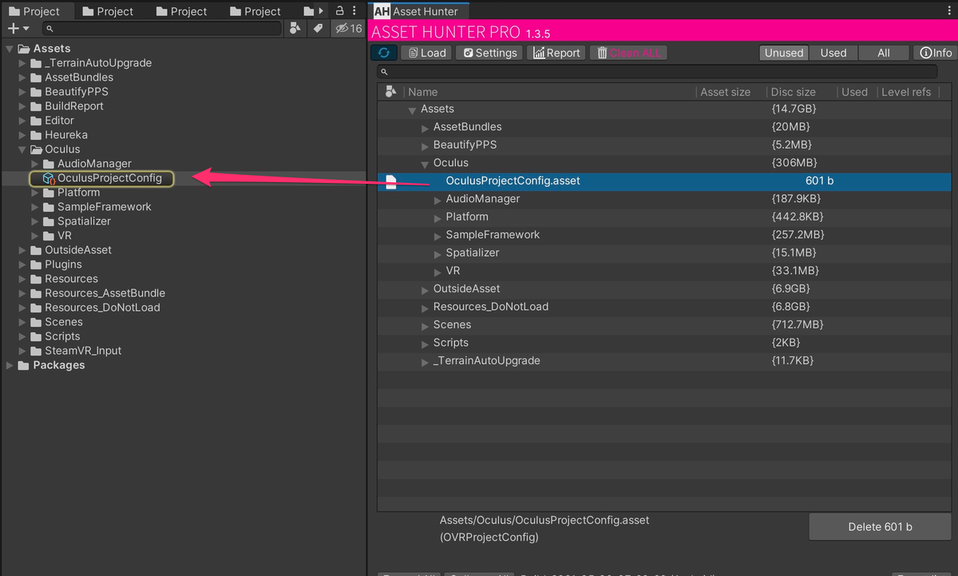Open Asset Hunter Settings
The height and width of the screenshot is (576, 958).
click(x=490, y=53)
